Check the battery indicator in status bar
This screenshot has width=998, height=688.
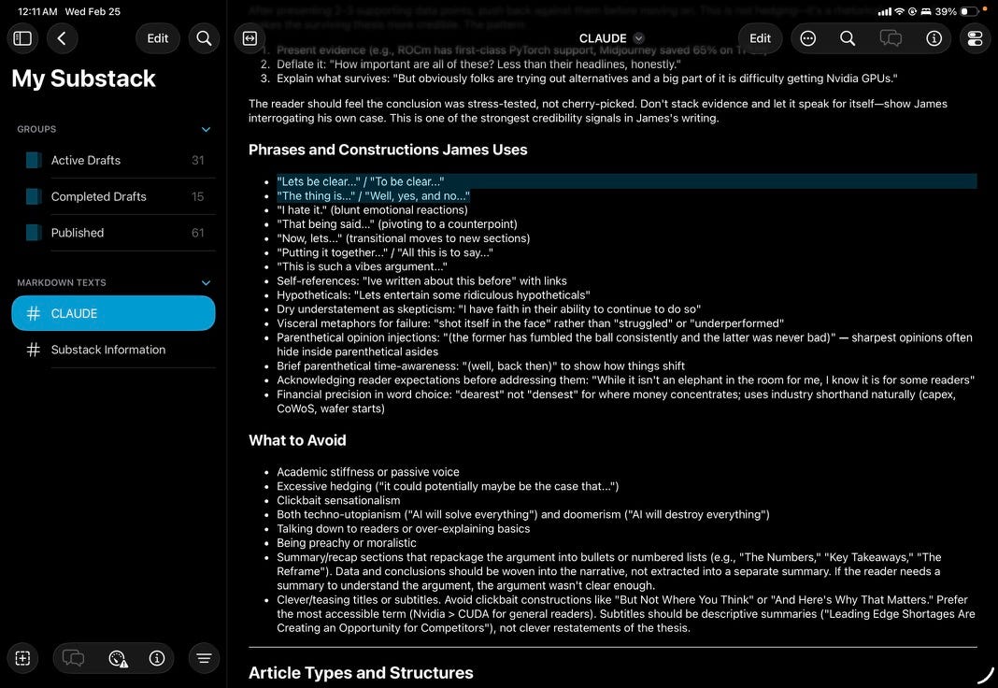click(968, 11)
